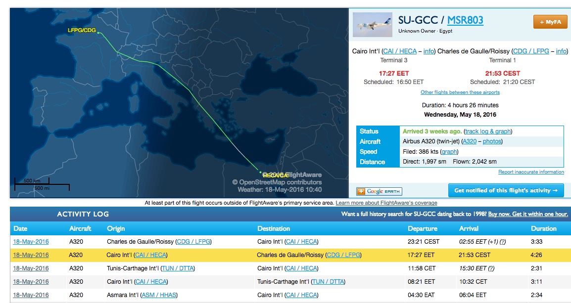
Task: Open the A320 aircraft type link
Action: pos(469,141)
